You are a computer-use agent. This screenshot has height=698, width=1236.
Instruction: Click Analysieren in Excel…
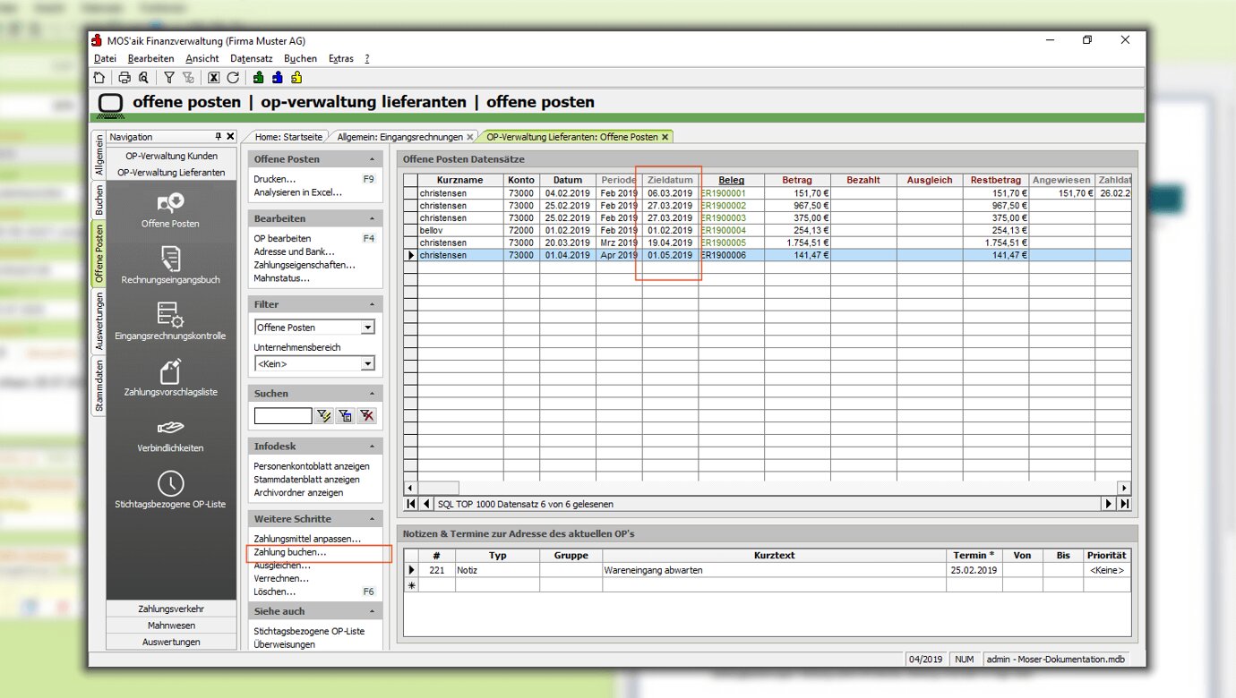[297, 192]
